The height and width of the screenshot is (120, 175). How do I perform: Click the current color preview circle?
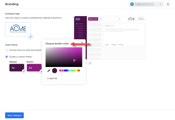(55, 71)
